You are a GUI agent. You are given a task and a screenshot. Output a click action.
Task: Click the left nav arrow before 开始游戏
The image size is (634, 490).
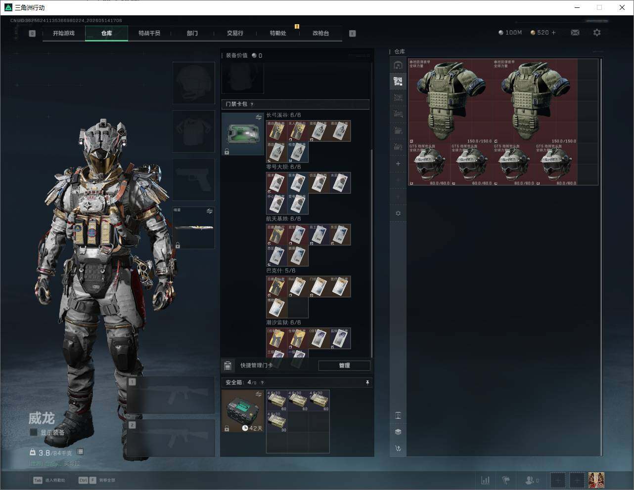[32, 34]
